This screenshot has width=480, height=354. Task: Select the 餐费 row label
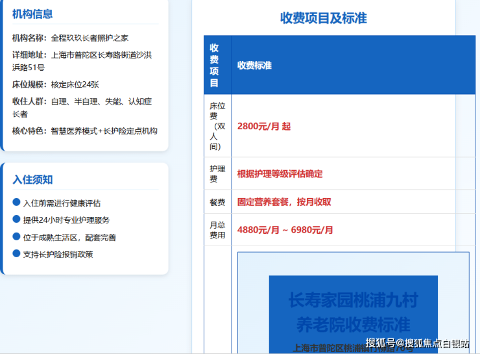click(218, 201)
